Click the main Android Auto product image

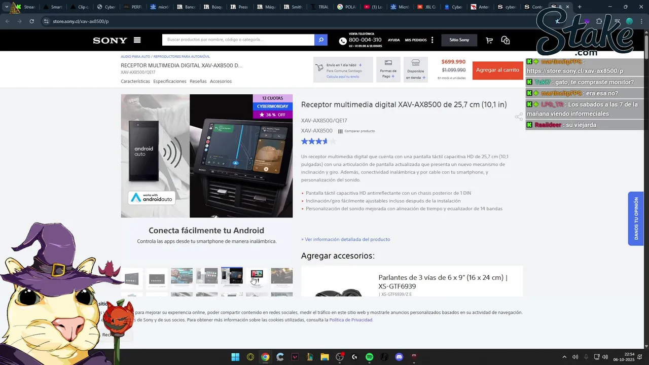tap(206, 156)
